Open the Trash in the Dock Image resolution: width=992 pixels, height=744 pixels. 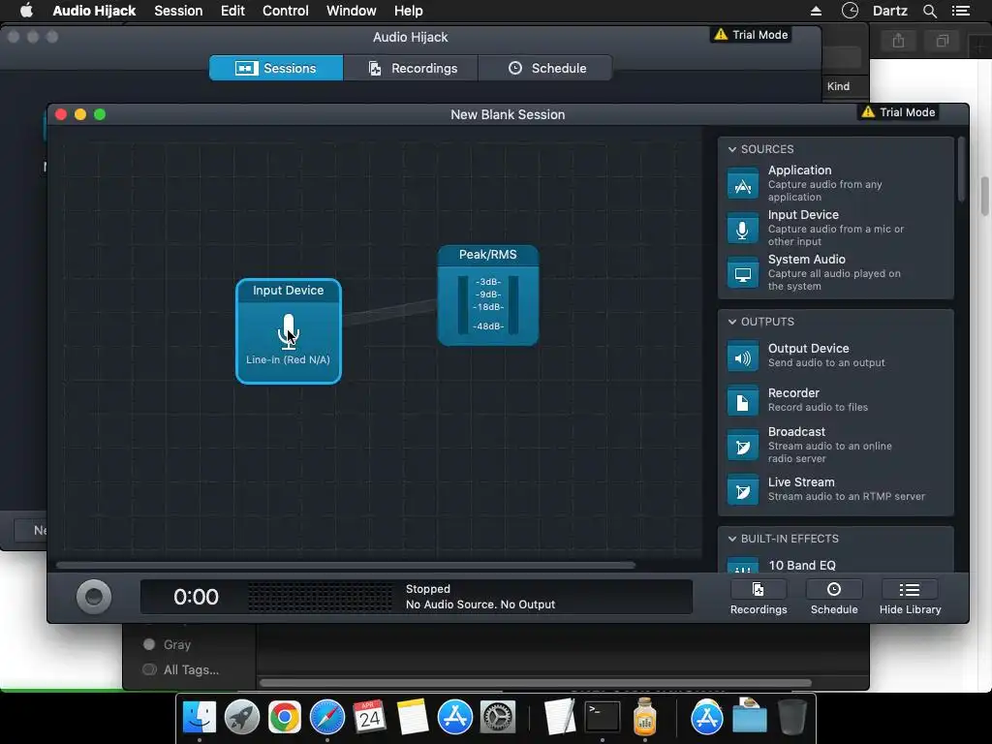click(792, 718)
